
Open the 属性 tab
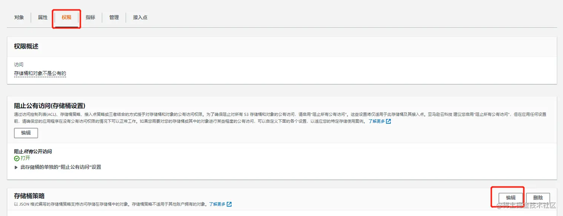coord(42,17)
